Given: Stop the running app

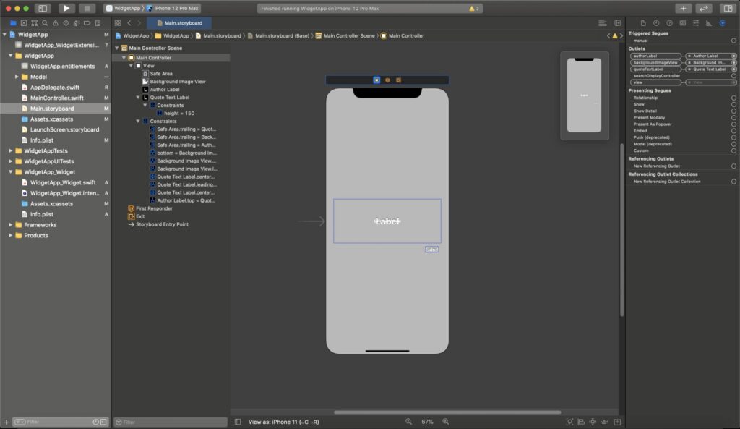Looking at the screenshot, I should (87, 8).
